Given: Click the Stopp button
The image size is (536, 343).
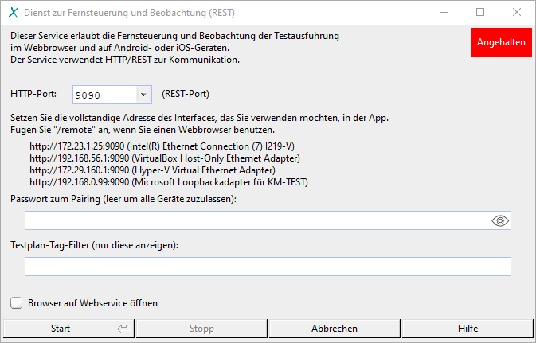Looking at the screenshot, I should point(201,329).
